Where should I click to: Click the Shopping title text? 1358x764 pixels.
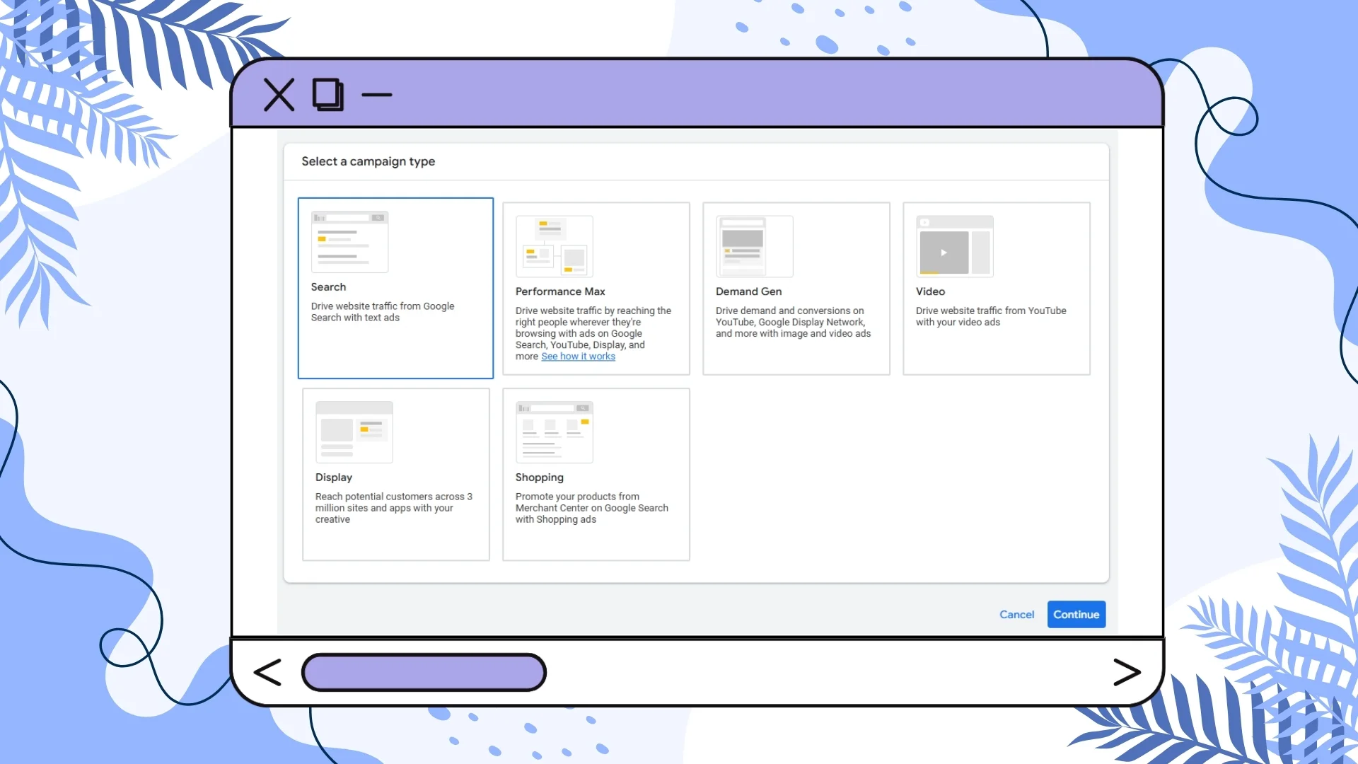click(x=539, y=477)
